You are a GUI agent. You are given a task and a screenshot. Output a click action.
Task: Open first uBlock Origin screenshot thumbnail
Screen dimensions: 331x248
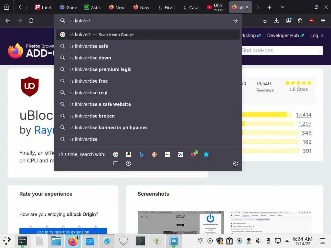(x=180, y=222)
